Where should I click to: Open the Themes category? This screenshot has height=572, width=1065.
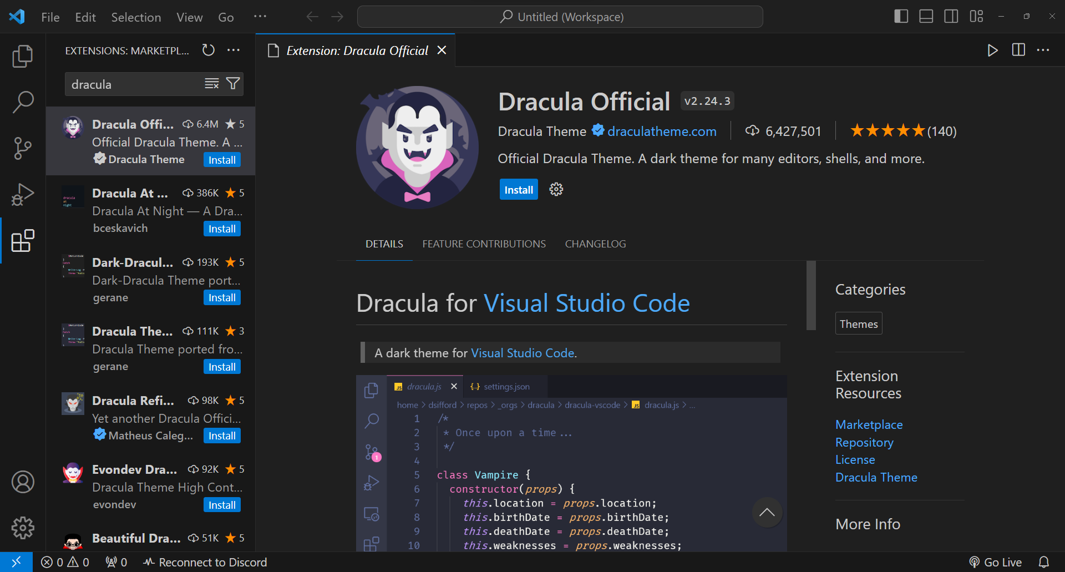pos(859,324)
